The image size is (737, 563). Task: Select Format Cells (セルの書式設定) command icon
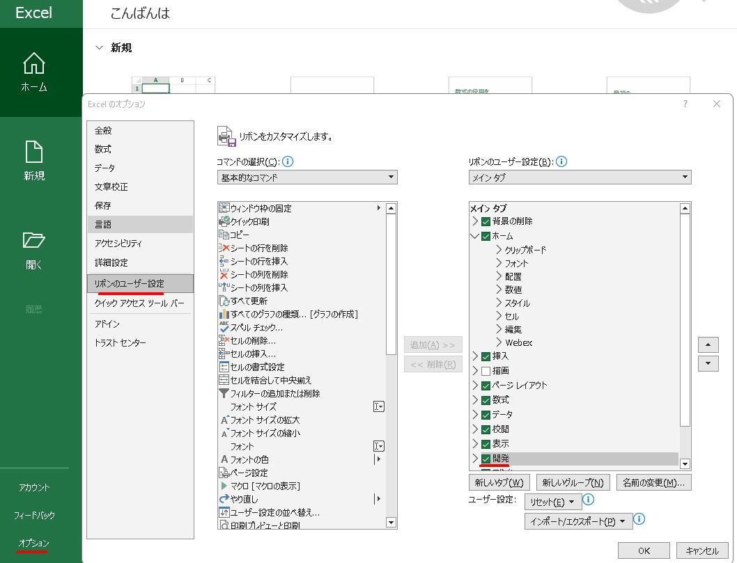(x=224, y=367)
